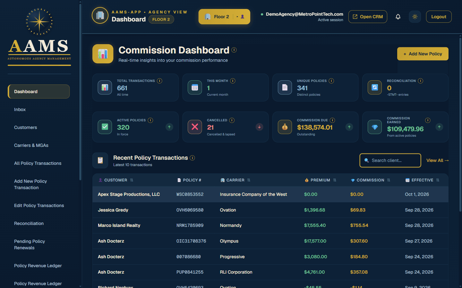Click the FLOOR 2 badge beside Dashboard
This screenshot has width=462, height=288.
[x=161, y=19]
